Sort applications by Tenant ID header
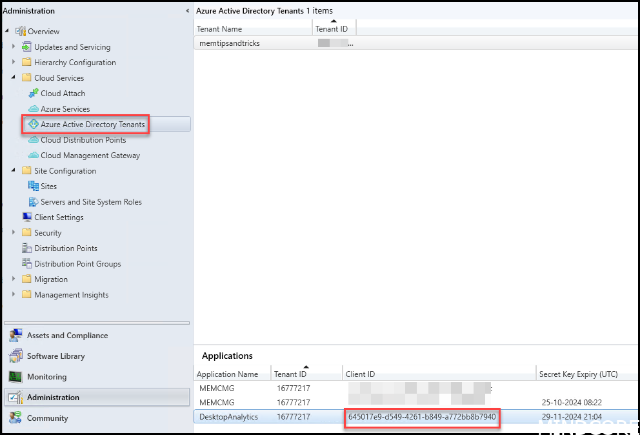Image resolution: width=640 pixels, height=435 pixels. [x=306, y=374]
